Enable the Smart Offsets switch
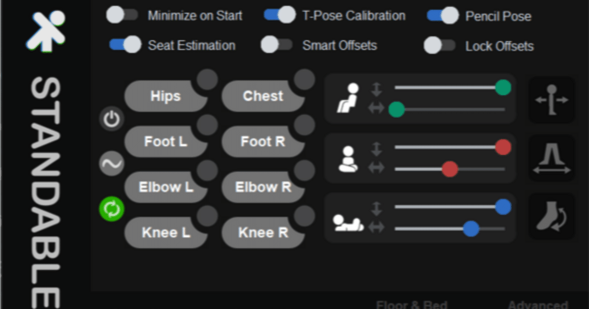This screenshot has width=589, height=309. coord(277,45)
